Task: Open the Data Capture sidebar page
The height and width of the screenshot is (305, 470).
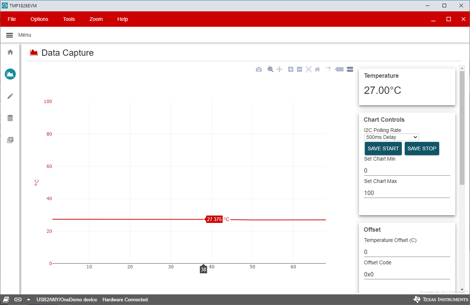Action: (x=10, y=74)
